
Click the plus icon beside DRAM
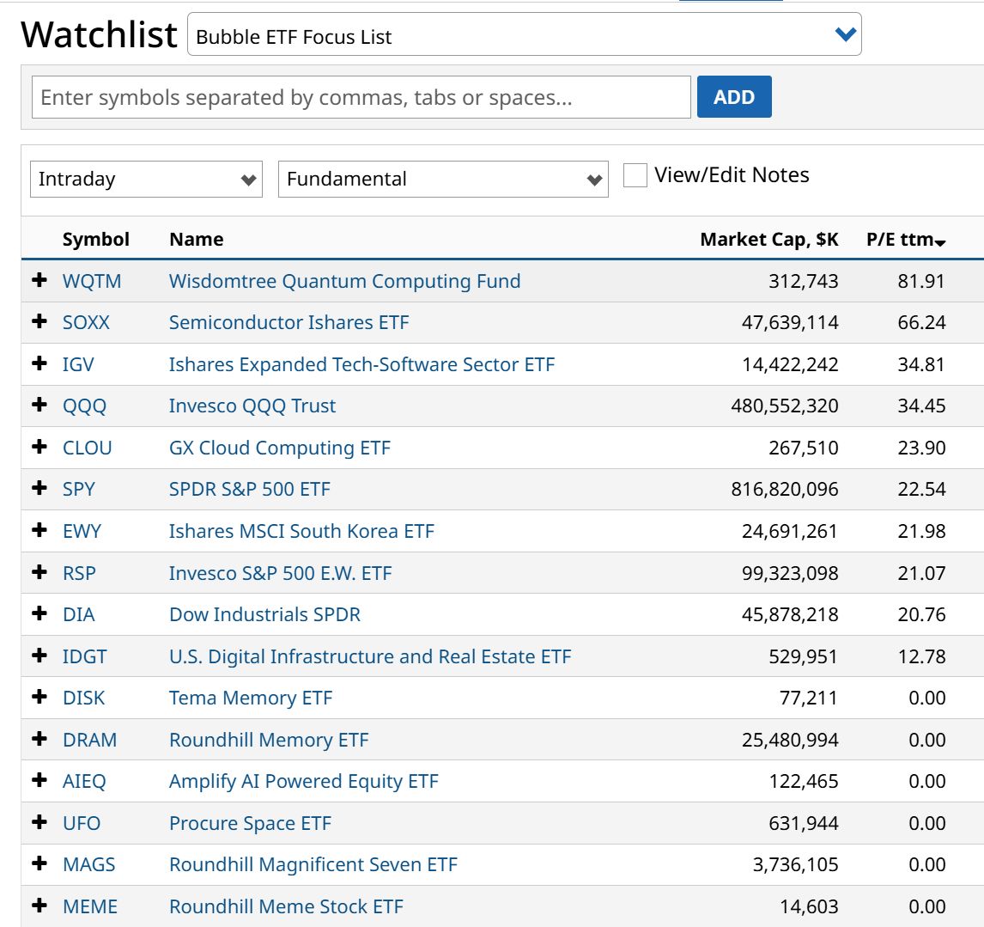pos(39,739)
